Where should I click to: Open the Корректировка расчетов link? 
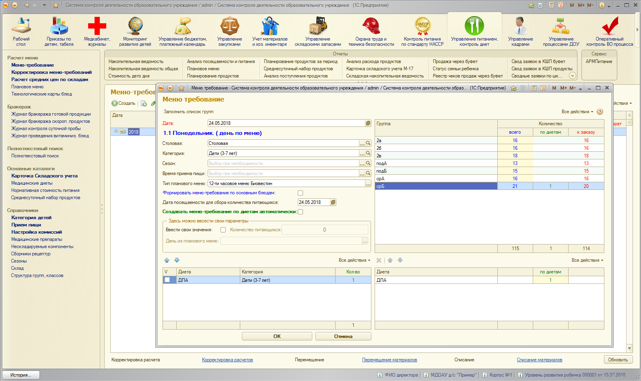coord(227,360)
